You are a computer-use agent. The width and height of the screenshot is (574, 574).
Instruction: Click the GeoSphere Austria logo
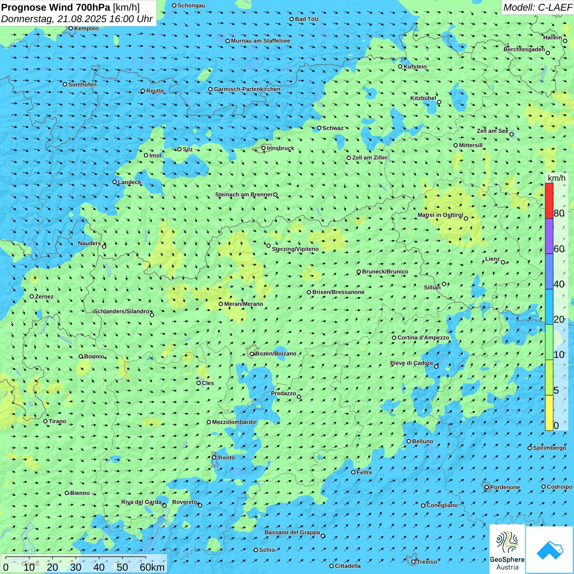click(x=507, y=549)
